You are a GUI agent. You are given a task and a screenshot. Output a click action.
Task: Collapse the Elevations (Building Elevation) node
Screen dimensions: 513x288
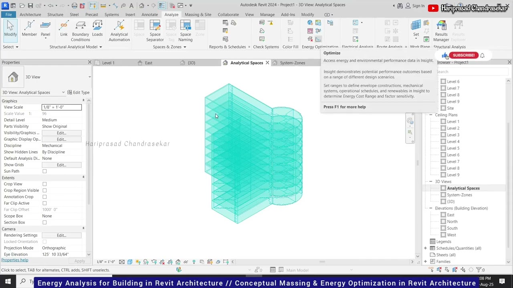(x=431, y=208)
